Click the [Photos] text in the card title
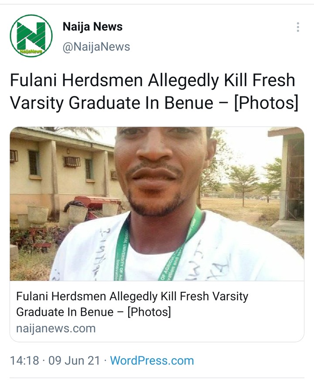314x387 pixels. tap(149, 312)
